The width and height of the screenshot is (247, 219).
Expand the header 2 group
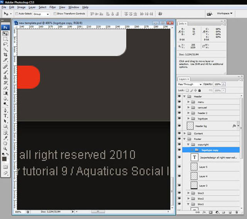pyautogui.click(x=188, y=113)
